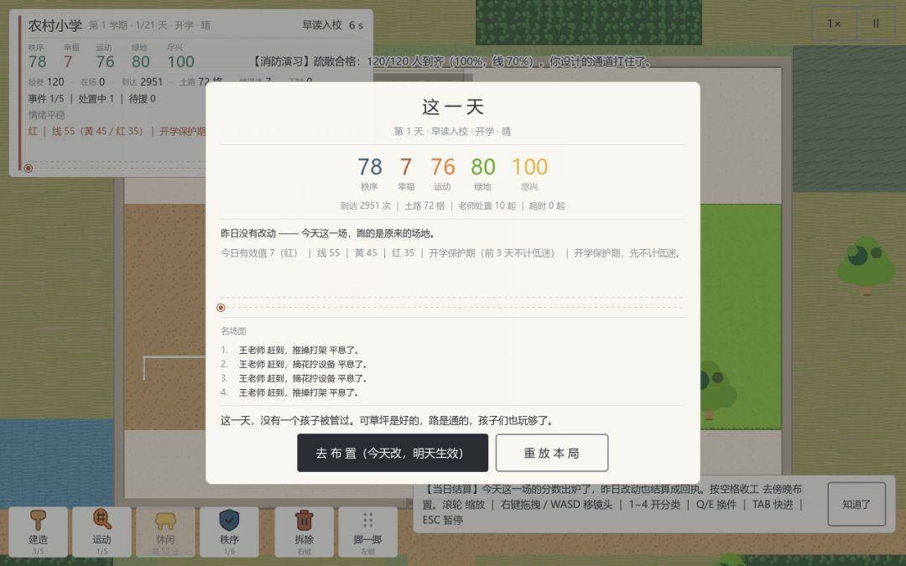The image size is (906, 566).
Task: Dismiss the tip with 知道了
Action: click(857, 504)
